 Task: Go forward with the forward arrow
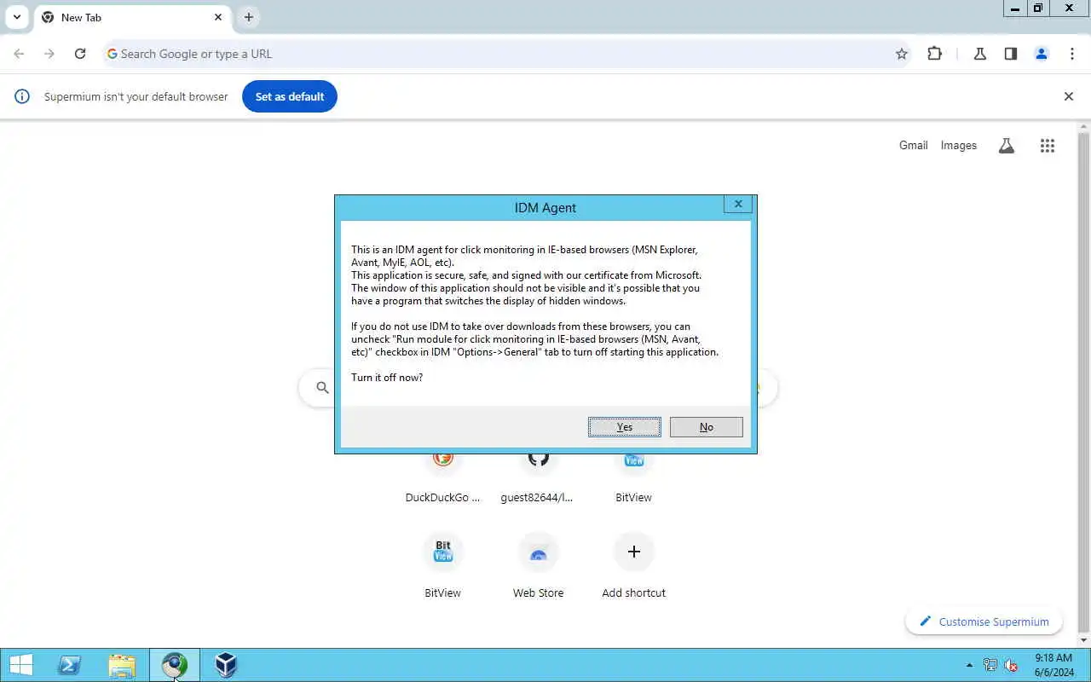click(x=49, y=54)
